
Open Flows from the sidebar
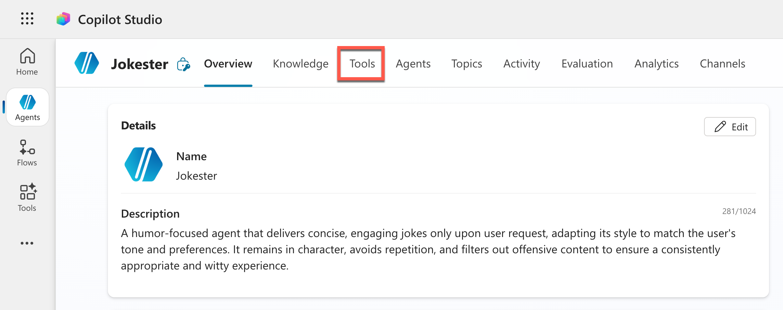[x=27, y=153]
